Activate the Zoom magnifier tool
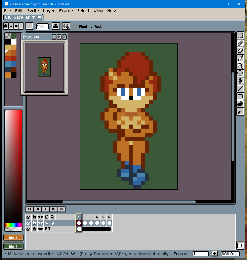The image size is (247, 260). [x=240, y=66]
